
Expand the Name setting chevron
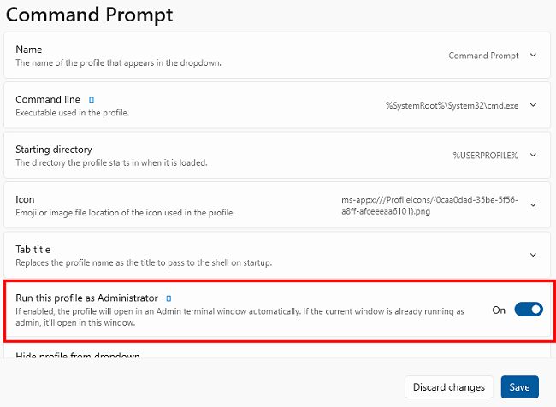pyautogui.click(x=533, y=56)
